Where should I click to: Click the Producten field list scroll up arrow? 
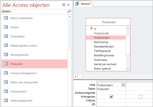pyautogui.click(x=128, y=28)
